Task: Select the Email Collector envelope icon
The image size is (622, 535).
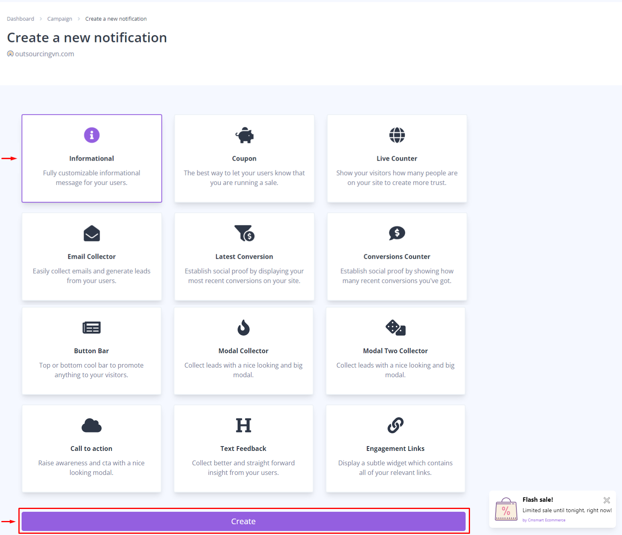Action: click(x=92, y=233)
